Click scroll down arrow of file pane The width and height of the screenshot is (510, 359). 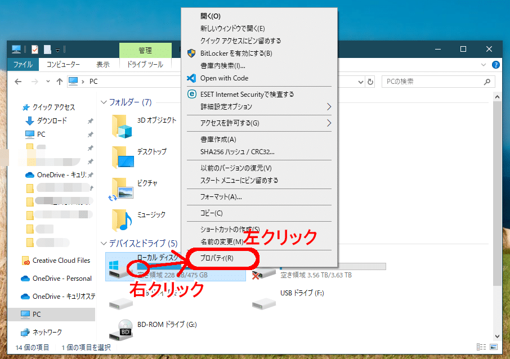click(497, 336)
